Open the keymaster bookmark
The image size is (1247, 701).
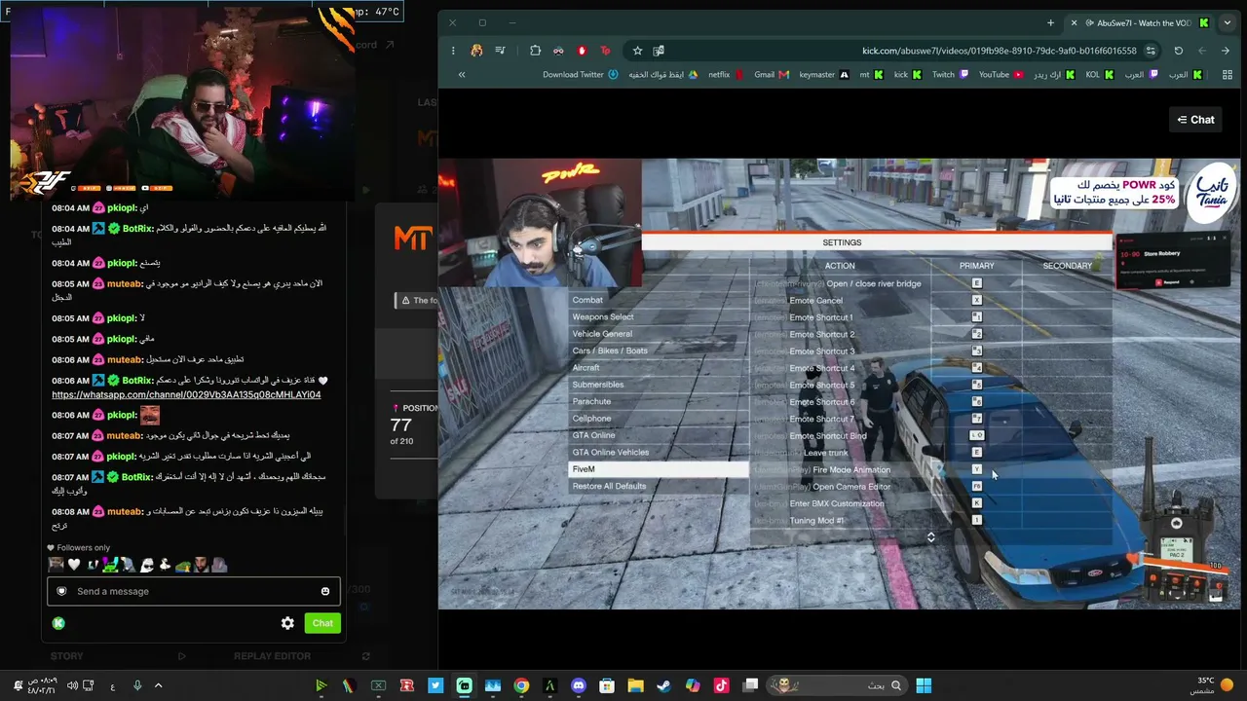(x=823, y=74)
